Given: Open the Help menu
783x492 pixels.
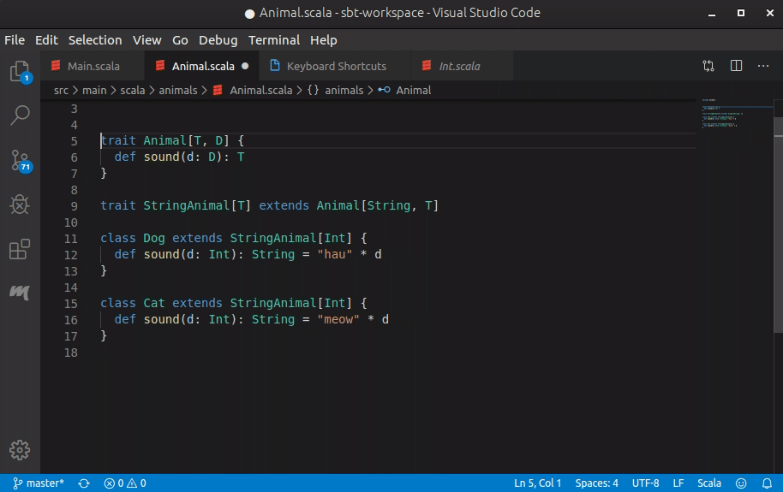Looking at the screenshot, I should [323, 40].
